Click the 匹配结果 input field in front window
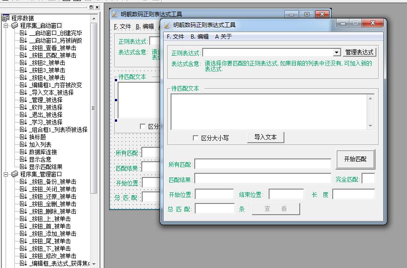Screen dimensions: 407x268 pyautogui.click(x=263, y=178)
